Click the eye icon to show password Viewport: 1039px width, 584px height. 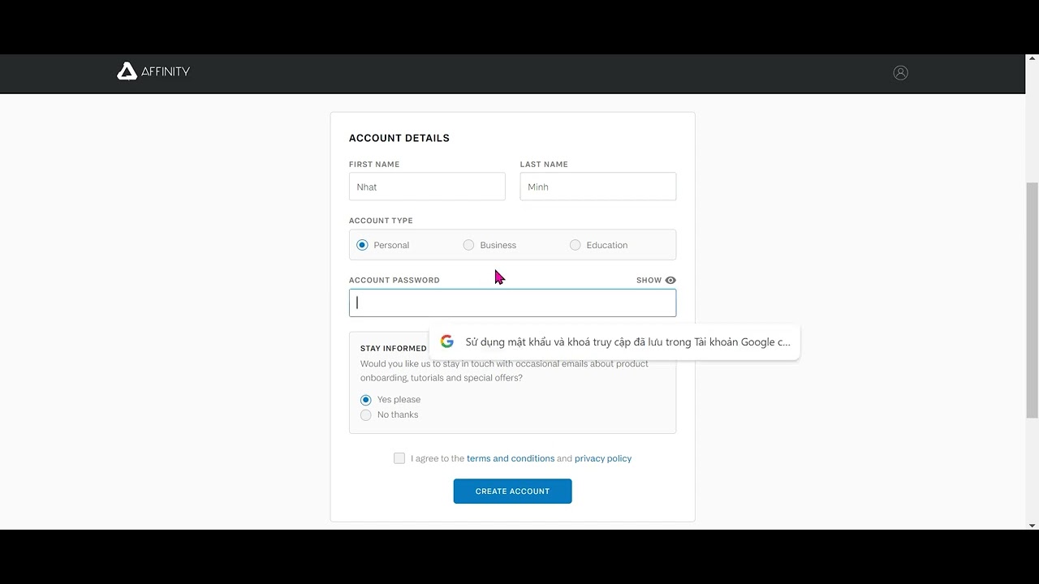coord(670,281)
